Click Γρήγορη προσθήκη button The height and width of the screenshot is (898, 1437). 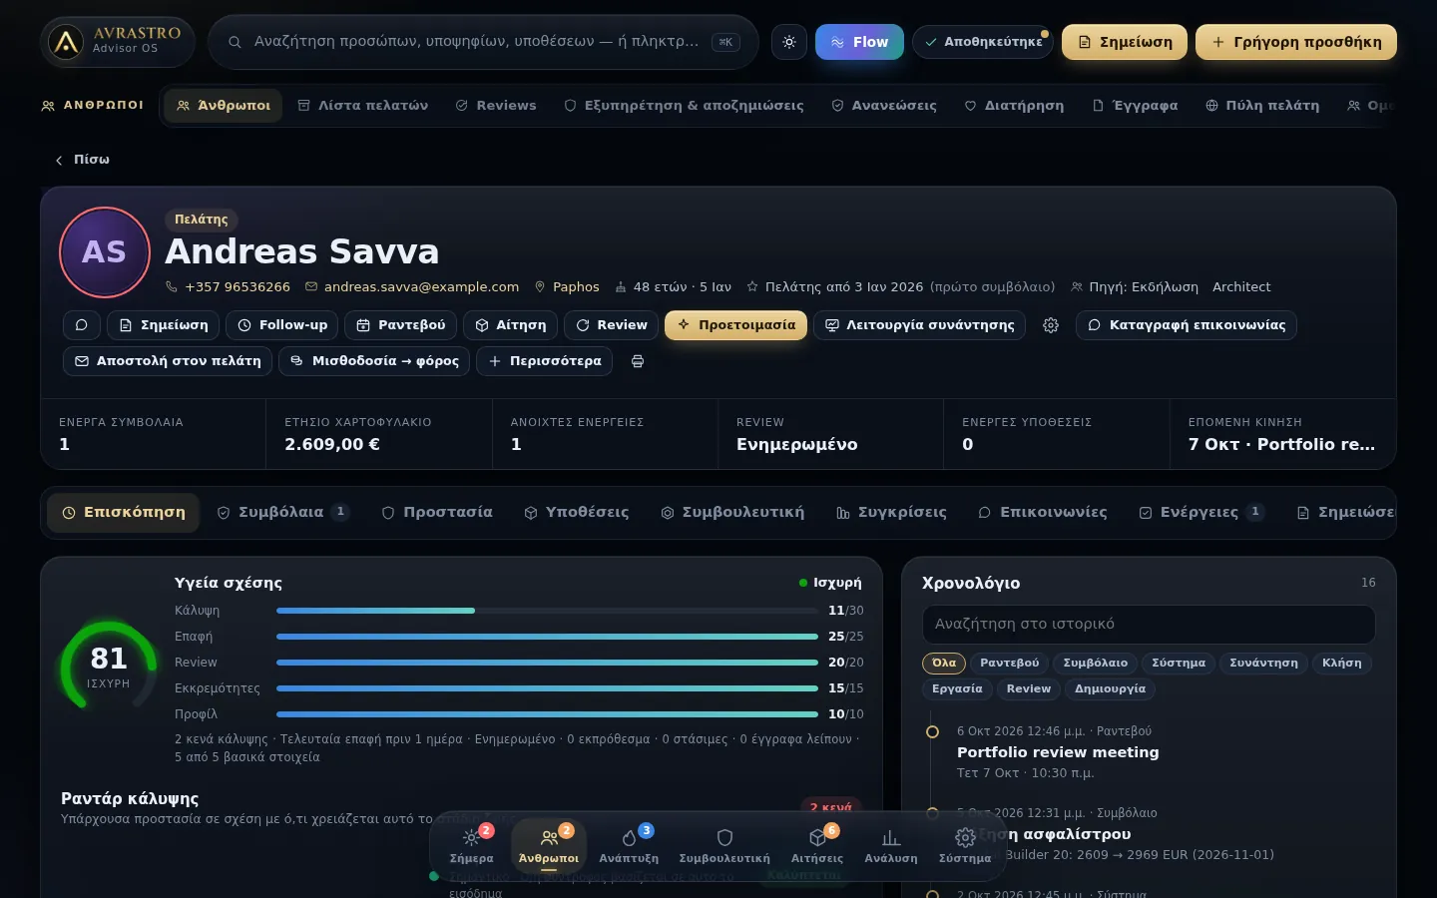(1296, 42)
